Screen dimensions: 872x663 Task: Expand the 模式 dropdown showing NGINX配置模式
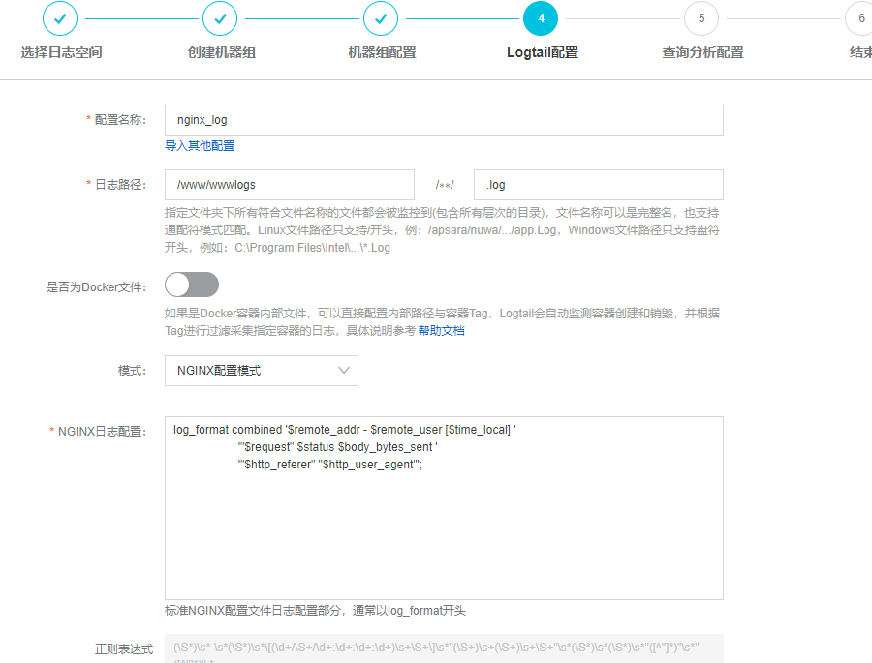[261, 371]
